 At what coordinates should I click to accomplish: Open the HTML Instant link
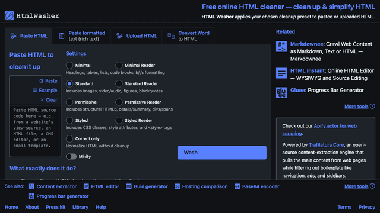tap(308, 70)
